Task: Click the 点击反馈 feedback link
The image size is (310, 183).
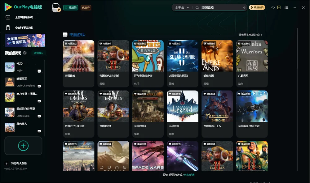Action: coord(189,175)
